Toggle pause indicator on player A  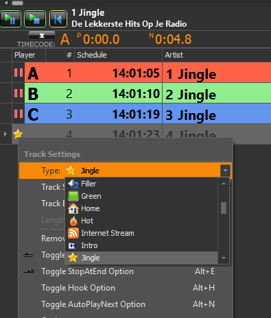(x=19, y=73)
